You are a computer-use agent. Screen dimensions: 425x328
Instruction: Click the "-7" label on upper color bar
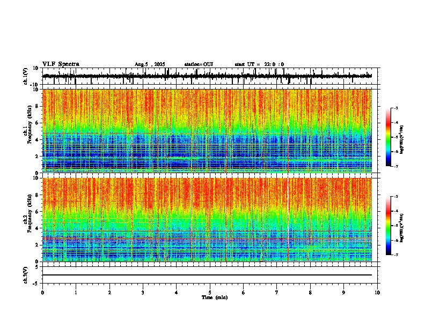tap(396, 166)
